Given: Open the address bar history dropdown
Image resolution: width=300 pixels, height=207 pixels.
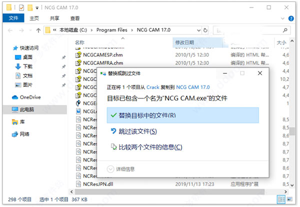Looking at the screenshot, I should click(199, 30).
